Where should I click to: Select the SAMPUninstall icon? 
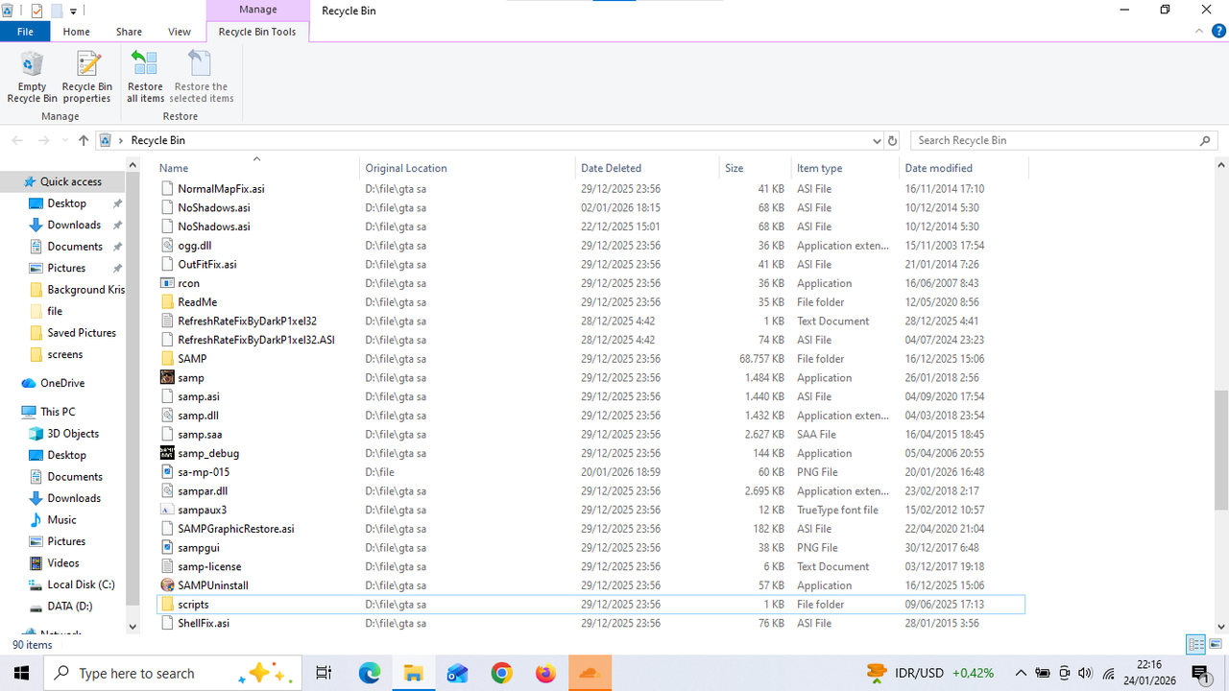pyautogui.click(x=167, y=585)
